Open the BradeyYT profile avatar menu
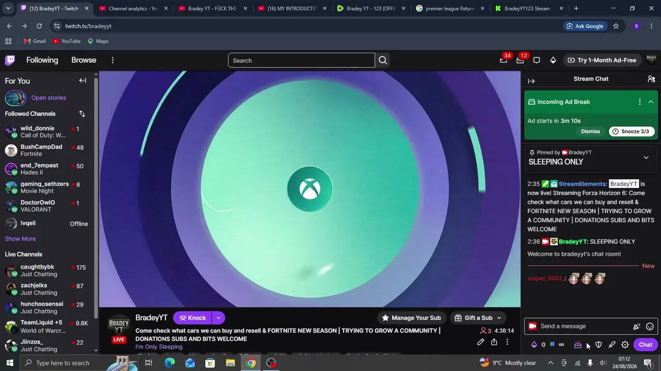Image resolution: width=661 pixels, height=371 pixels. pos(651,60)
